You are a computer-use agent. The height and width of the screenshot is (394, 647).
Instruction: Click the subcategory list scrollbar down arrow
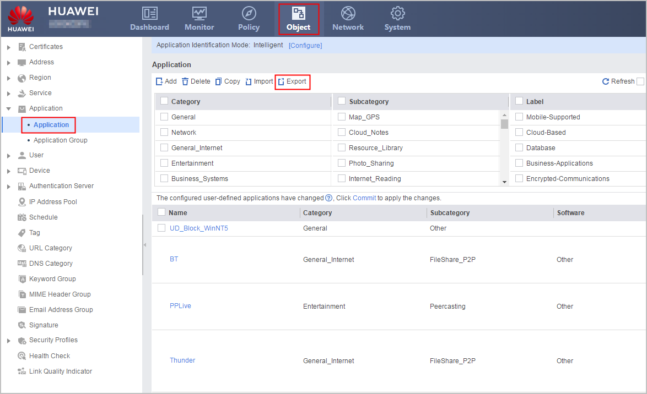[504, 182]
